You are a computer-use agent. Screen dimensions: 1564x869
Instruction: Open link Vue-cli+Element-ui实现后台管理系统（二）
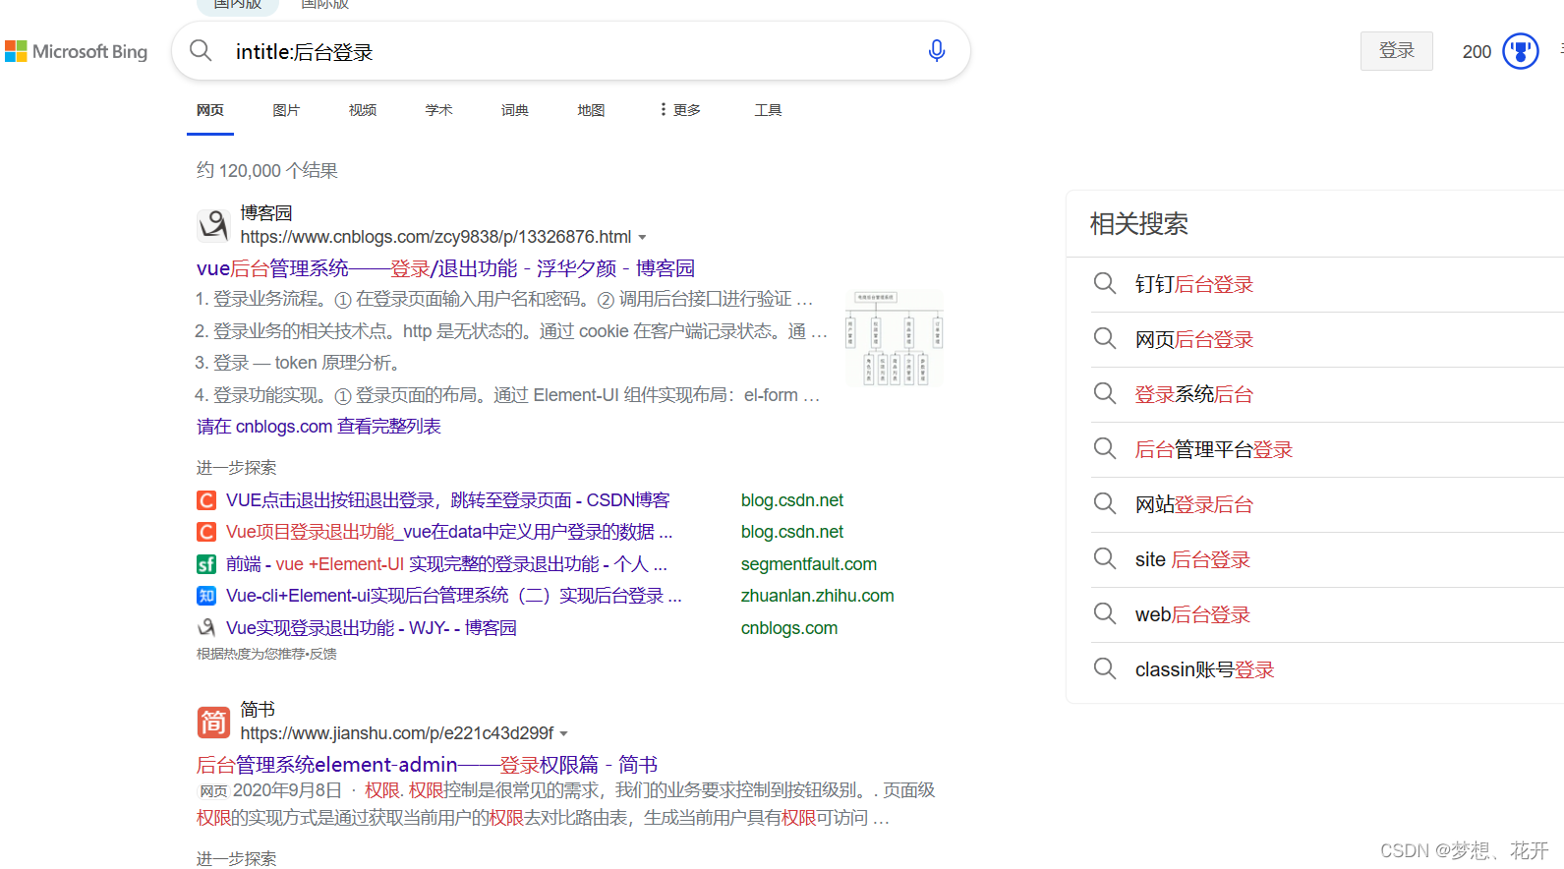tap(453, 596)
